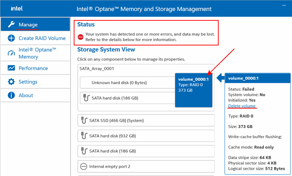Click the About info icon
292x176 pixels.
point(11,95)
